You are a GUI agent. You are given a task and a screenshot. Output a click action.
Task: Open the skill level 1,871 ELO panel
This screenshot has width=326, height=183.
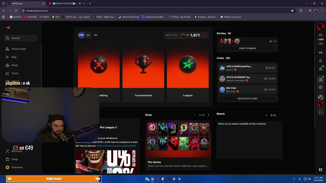(186, 35)
